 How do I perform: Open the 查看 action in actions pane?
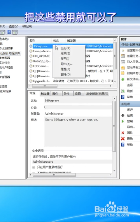(x=130, y=85)
